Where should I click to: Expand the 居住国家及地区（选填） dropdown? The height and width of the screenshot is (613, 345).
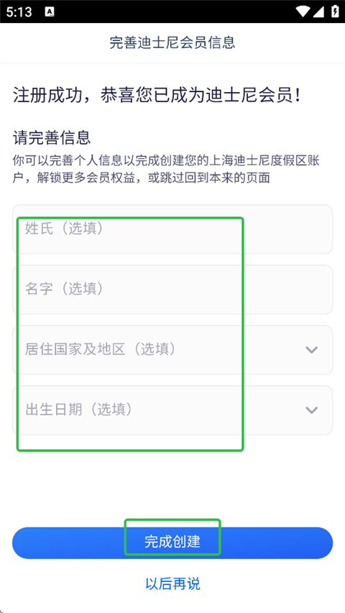click(172, 349)
